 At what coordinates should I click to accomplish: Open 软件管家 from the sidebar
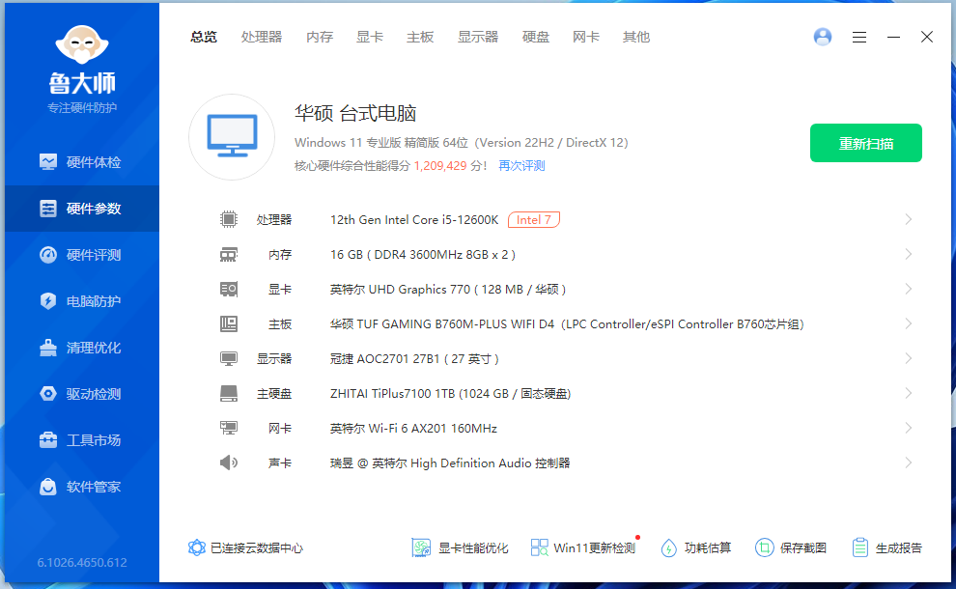coord(82,487)
